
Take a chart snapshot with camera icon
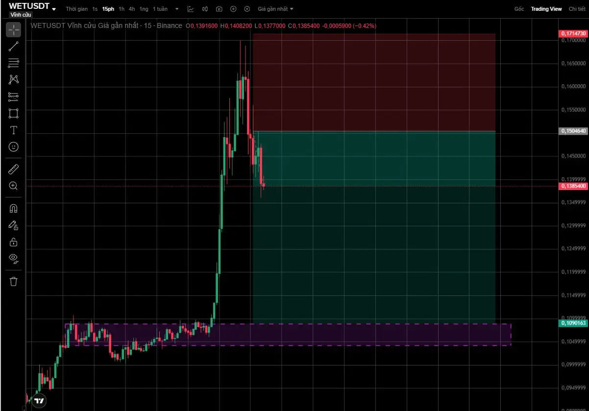click(x=219, y=9)
